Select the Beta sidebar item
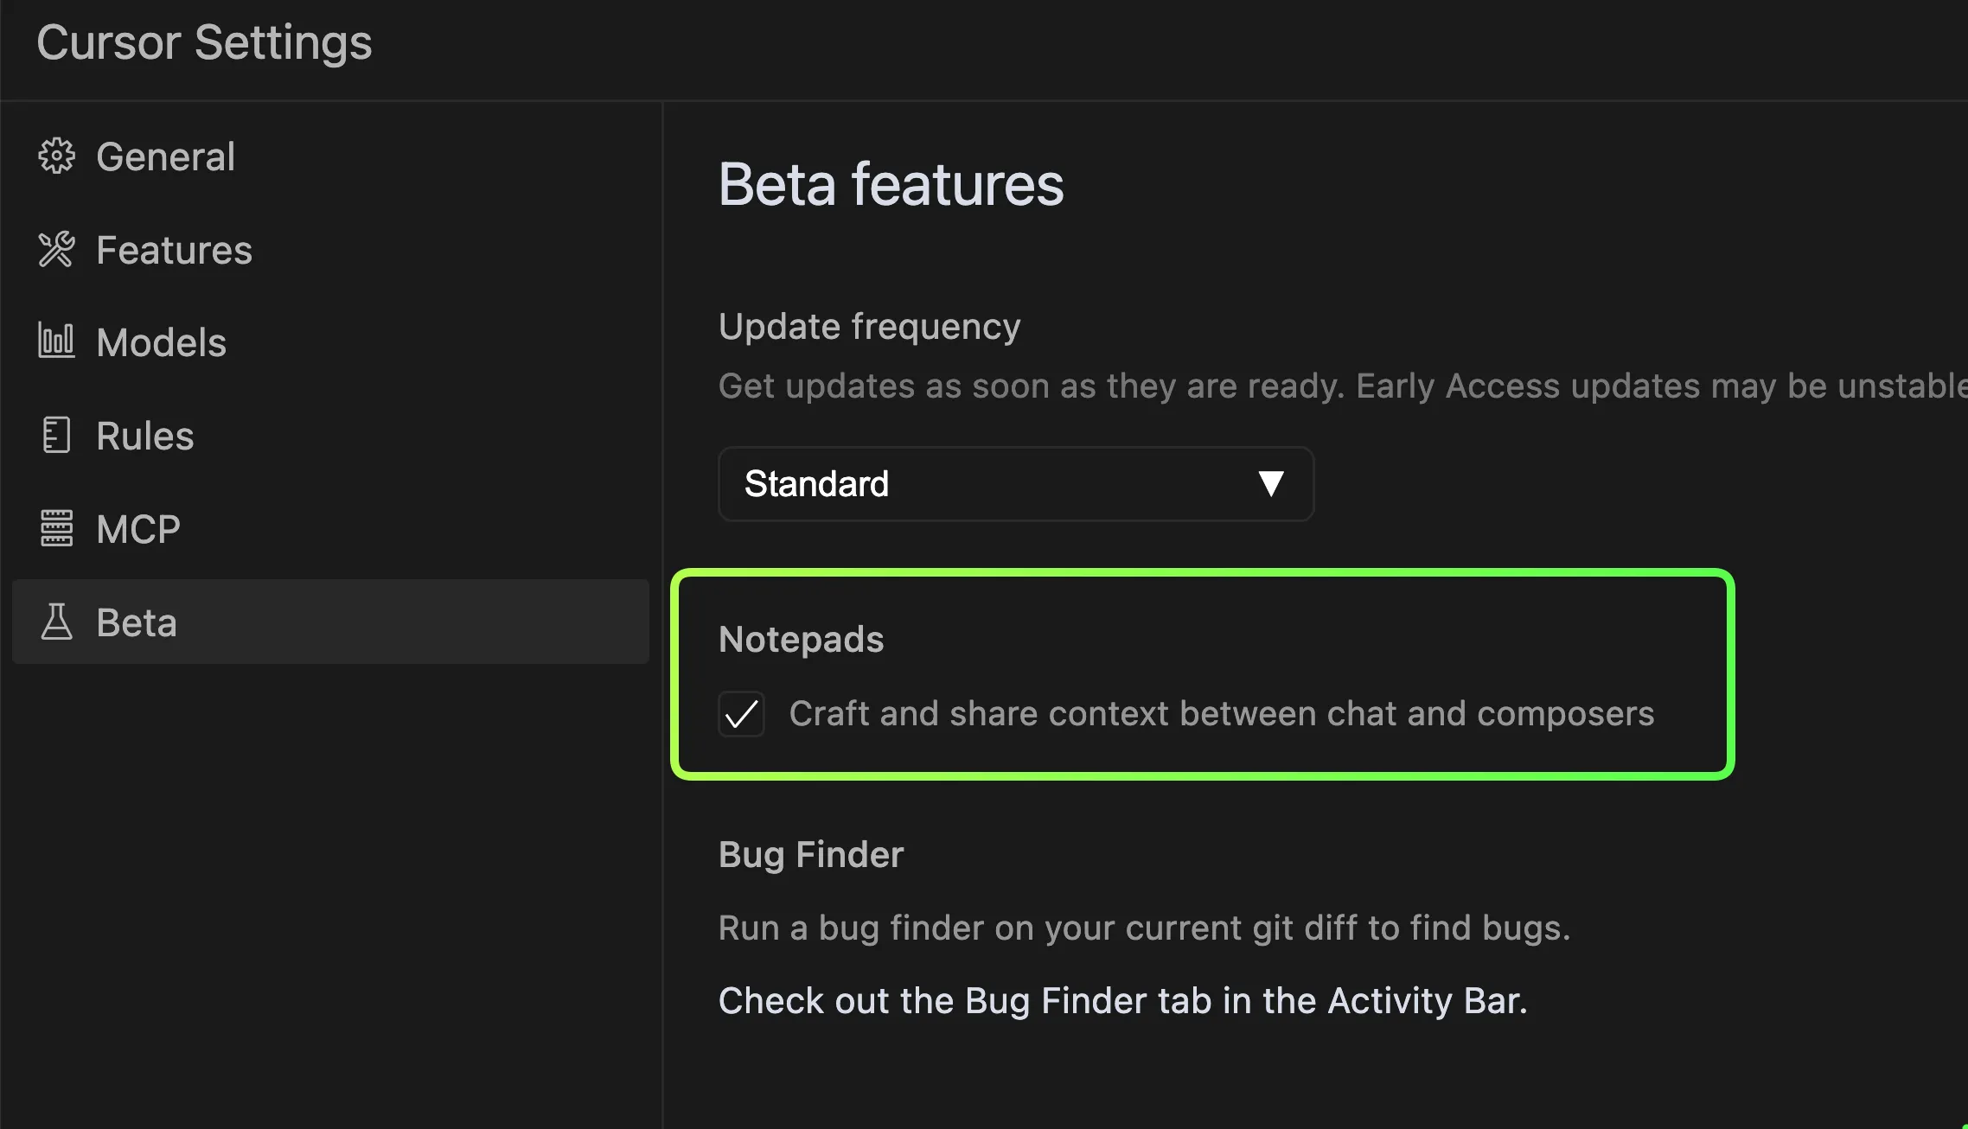 coord(331,622)
